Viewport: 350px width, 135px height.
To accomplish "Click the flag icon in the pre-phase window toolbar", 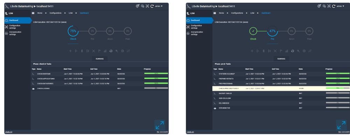I will [x=281, y=51].
